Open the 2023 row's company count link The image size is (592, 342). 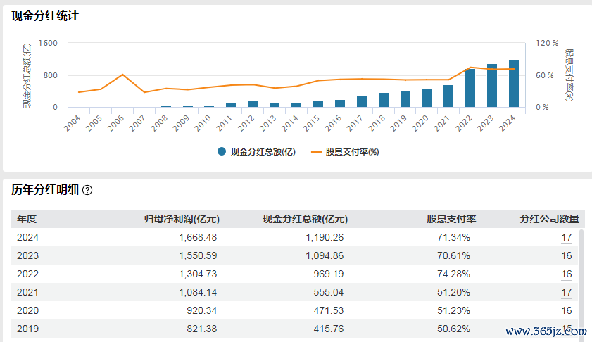click(566, 256)
